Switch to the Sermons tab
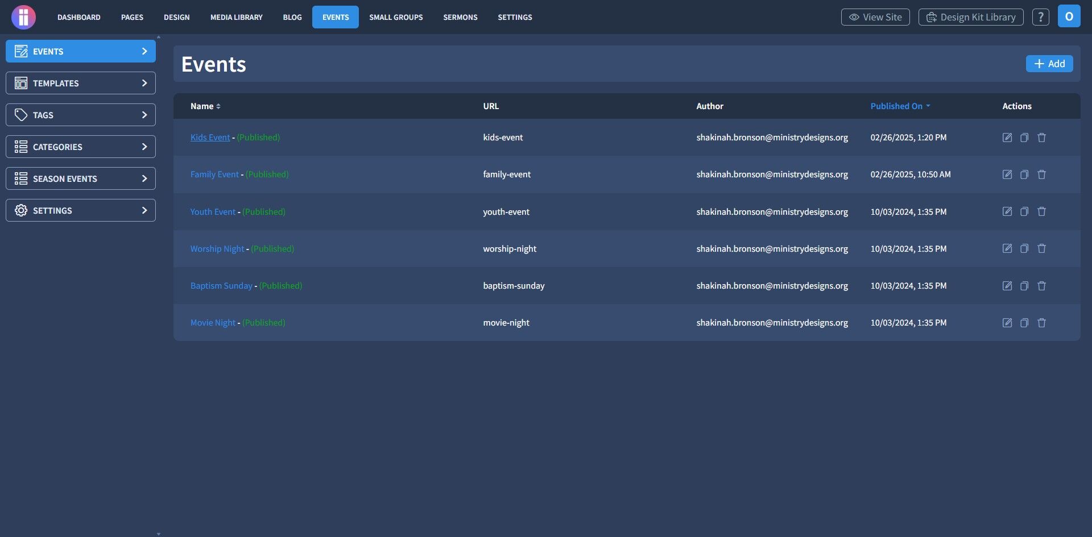Viewport: 1092px width, 537px height. pos(460,17)
